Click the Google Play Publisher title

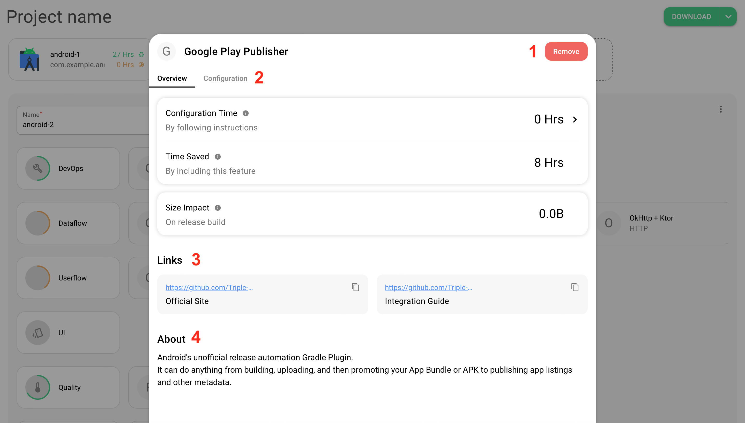pyautogui.click(x=236, y=51)
